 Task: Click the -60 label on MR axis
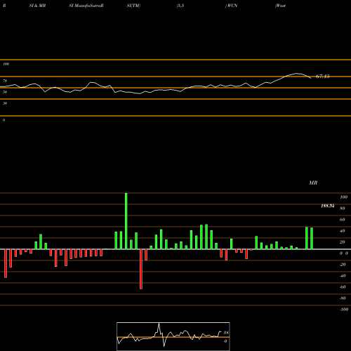[343, 287]
